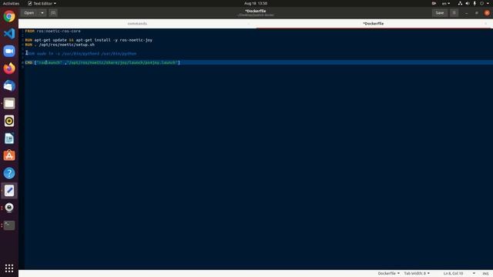Toggle the INS insert mode indicator
The height and width of the screenshot is (277, 493).
pyautogui.click(x=485, y=274)
